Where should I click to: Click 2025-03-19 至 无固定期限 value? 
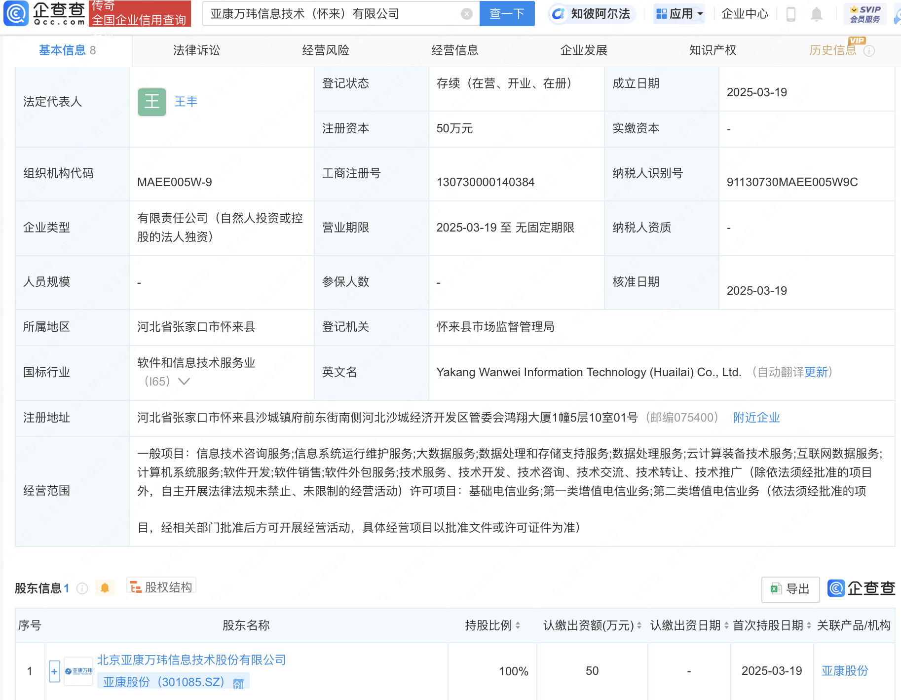click(505, 228)
